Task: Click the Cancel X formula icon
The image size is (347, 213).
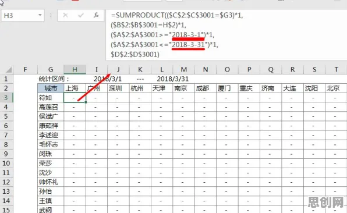Action: pyautogui.click(x=65, y=15)
